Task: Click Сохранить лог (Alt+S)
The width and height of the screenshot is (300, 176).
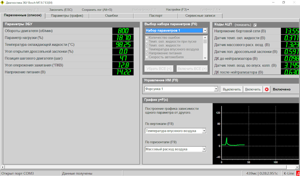Action: click(x=97, y=10)
